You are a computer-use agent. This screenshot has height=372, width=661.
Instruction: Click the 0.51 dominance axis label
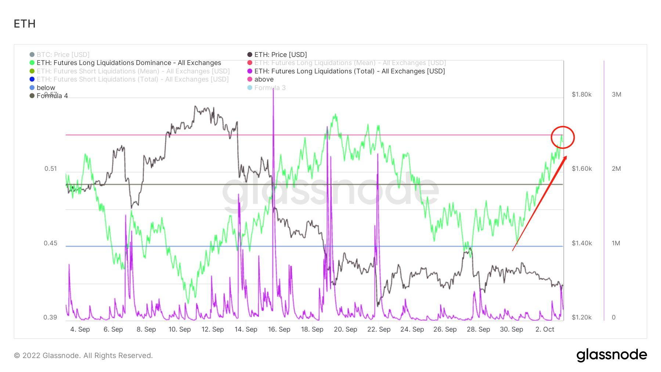51,169
